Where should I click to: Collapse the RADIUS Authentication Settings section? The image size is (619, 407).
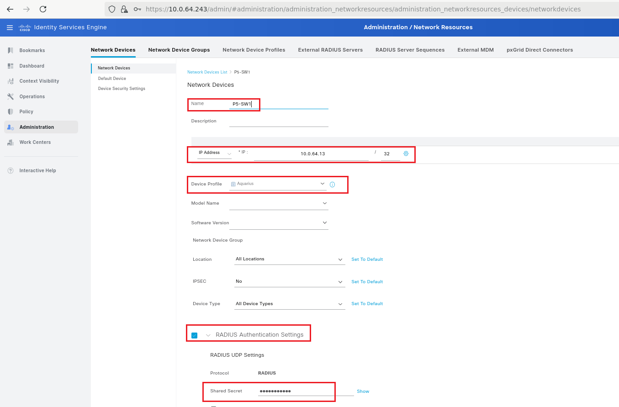pyautogui.click(x=208, y=335)
